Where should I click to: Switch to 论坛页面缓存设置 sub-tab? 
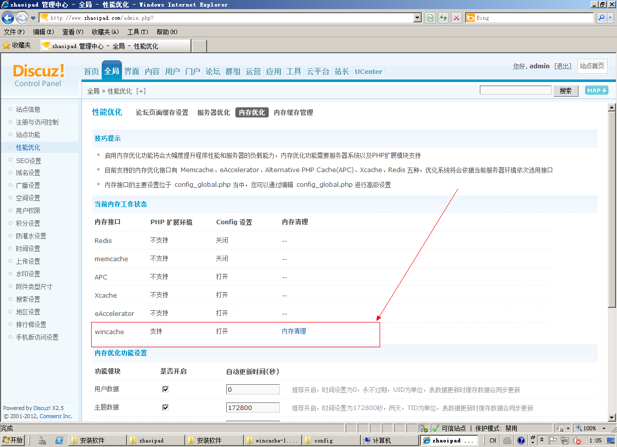tap(162, 112)
